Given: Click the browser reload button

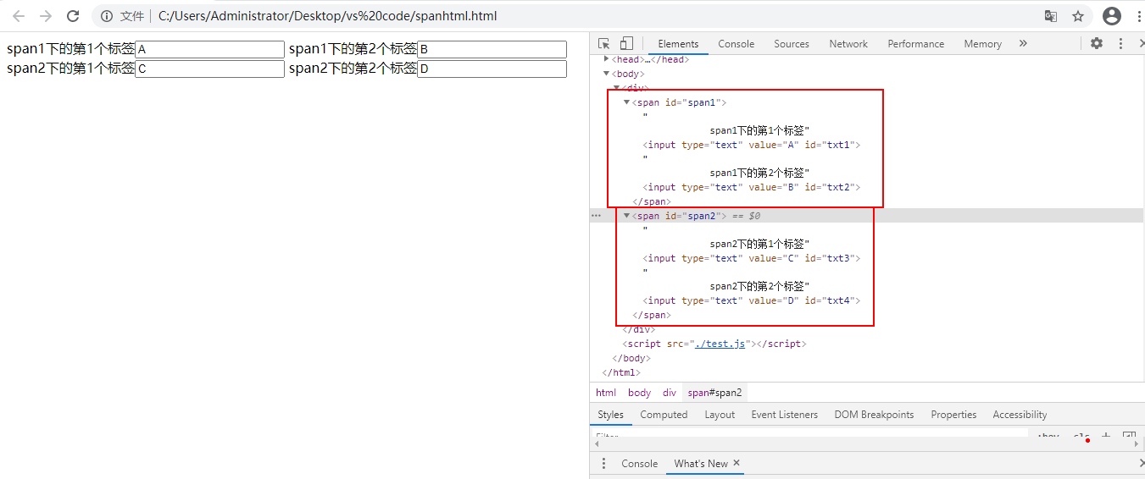Looking at the screenshot, I should [73, 16].
